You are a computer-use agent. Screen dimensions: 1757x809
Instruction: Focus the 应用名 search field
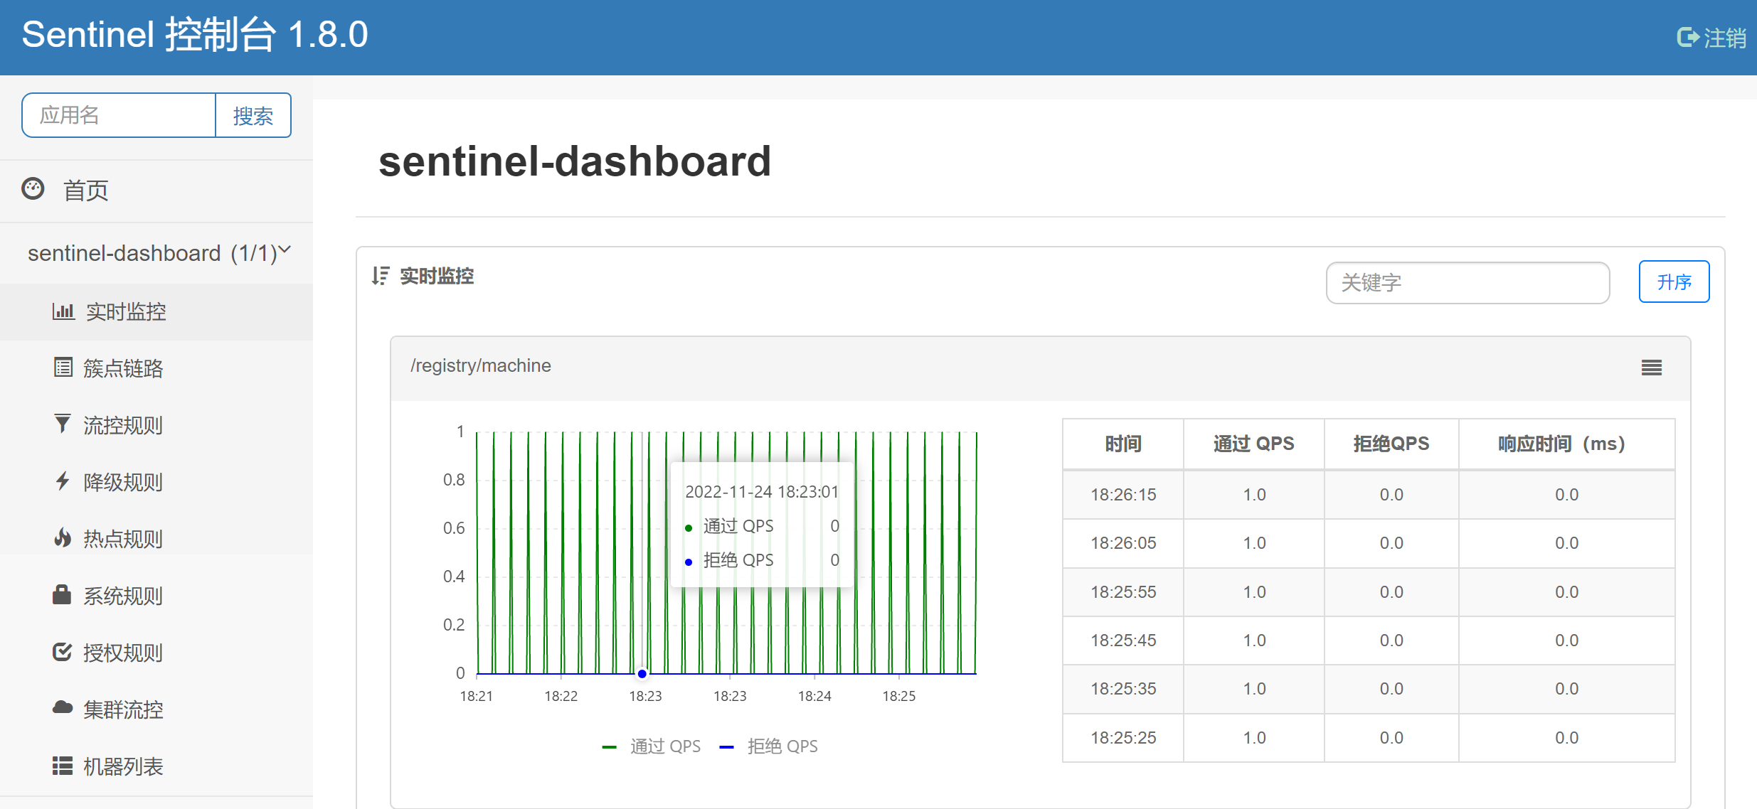(119, 115)
